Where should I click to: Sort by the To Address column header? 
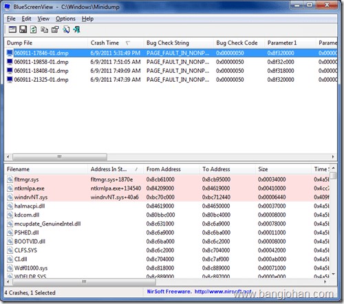pos(227,169)
